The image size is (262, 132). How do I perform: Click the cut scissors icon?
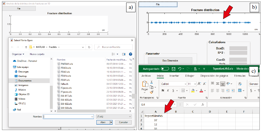151,82
